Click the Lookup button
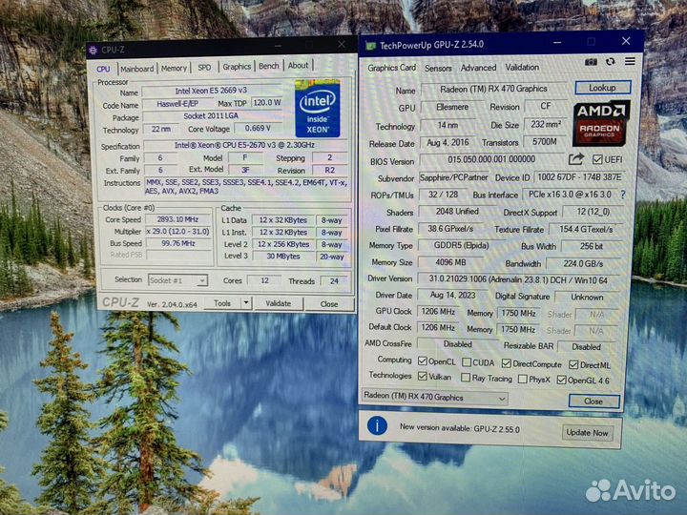 [x=602, y=88]
